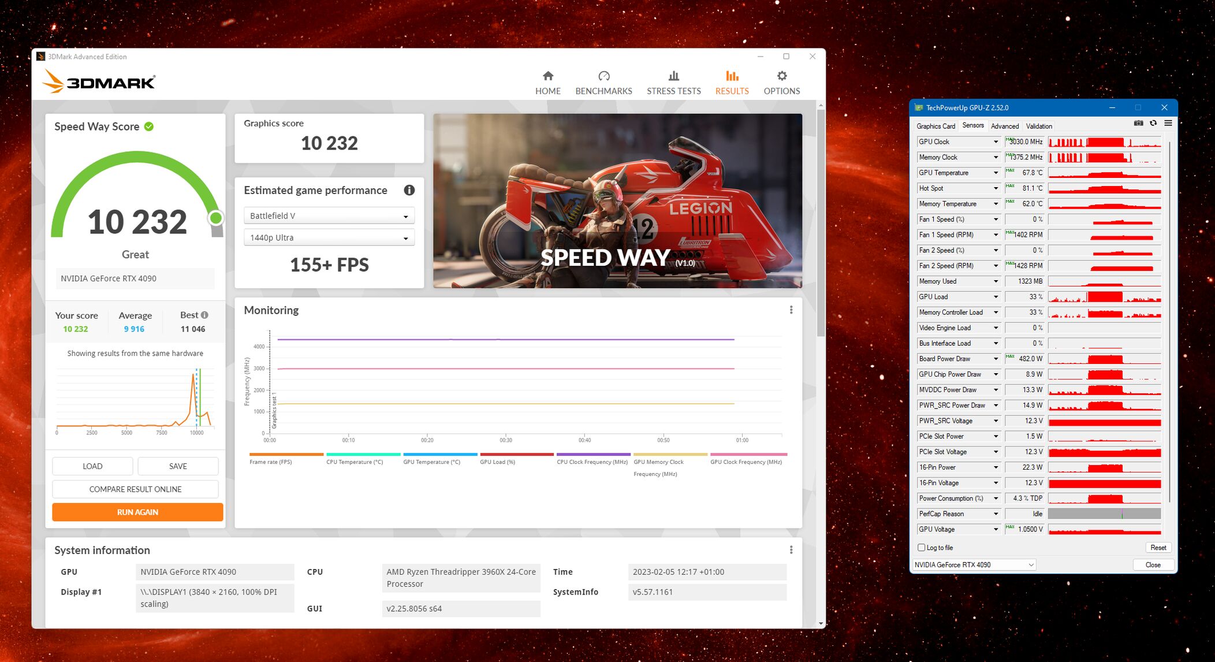Open the Monitoring panel three-dot menu
Image resolution: width=1215 pixels, height=662 pixels.
[791, 310]
